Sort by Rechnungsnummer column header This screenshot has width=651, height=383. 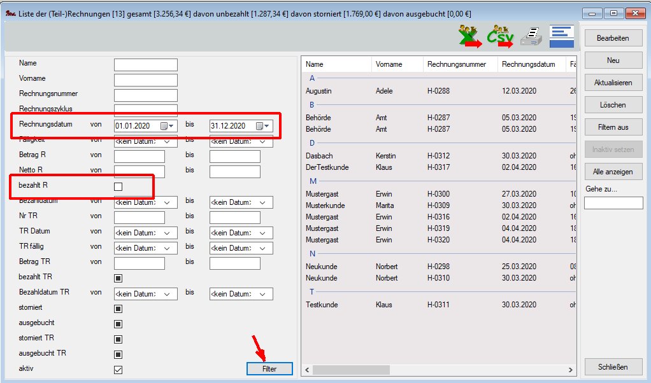click(x=457, y=64)
